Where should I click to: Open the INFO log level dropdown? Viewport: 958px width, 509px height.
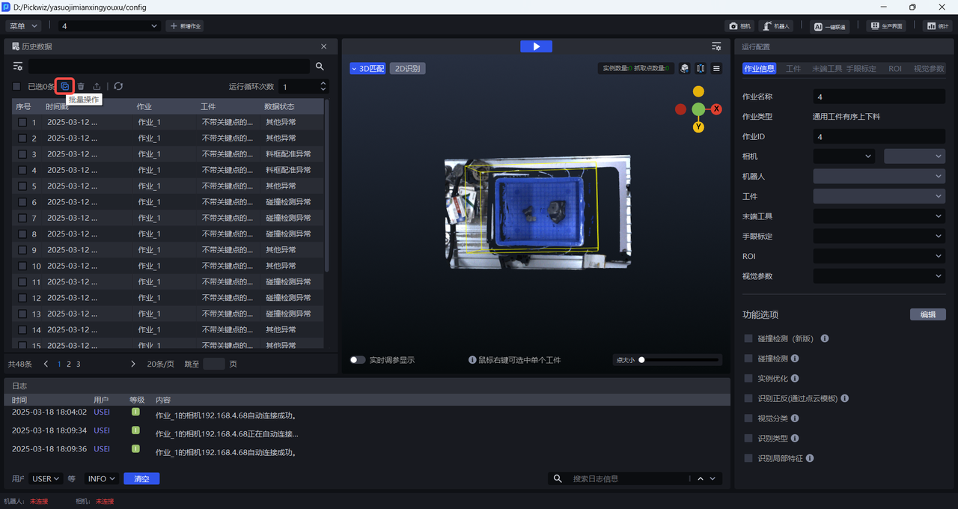tap(102, 479)
